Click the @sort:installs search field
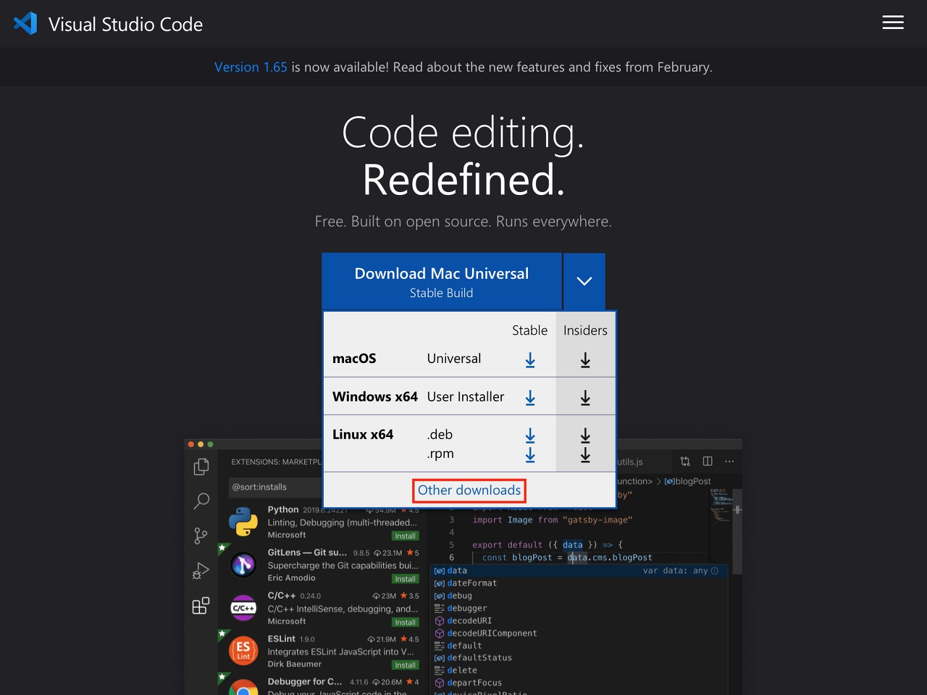The width and height of the screenshot is (927, 695). pyautogui.click(x=276, y=487)
